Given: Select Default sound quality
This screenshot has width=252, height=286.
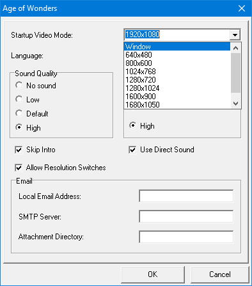Looking at the screenshot, I should point(19,113).
